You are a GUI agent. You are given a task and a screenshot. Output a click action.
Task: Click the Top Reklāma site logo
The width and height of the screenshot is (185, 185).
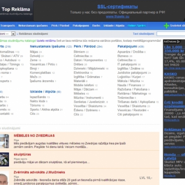click(16, 10)
